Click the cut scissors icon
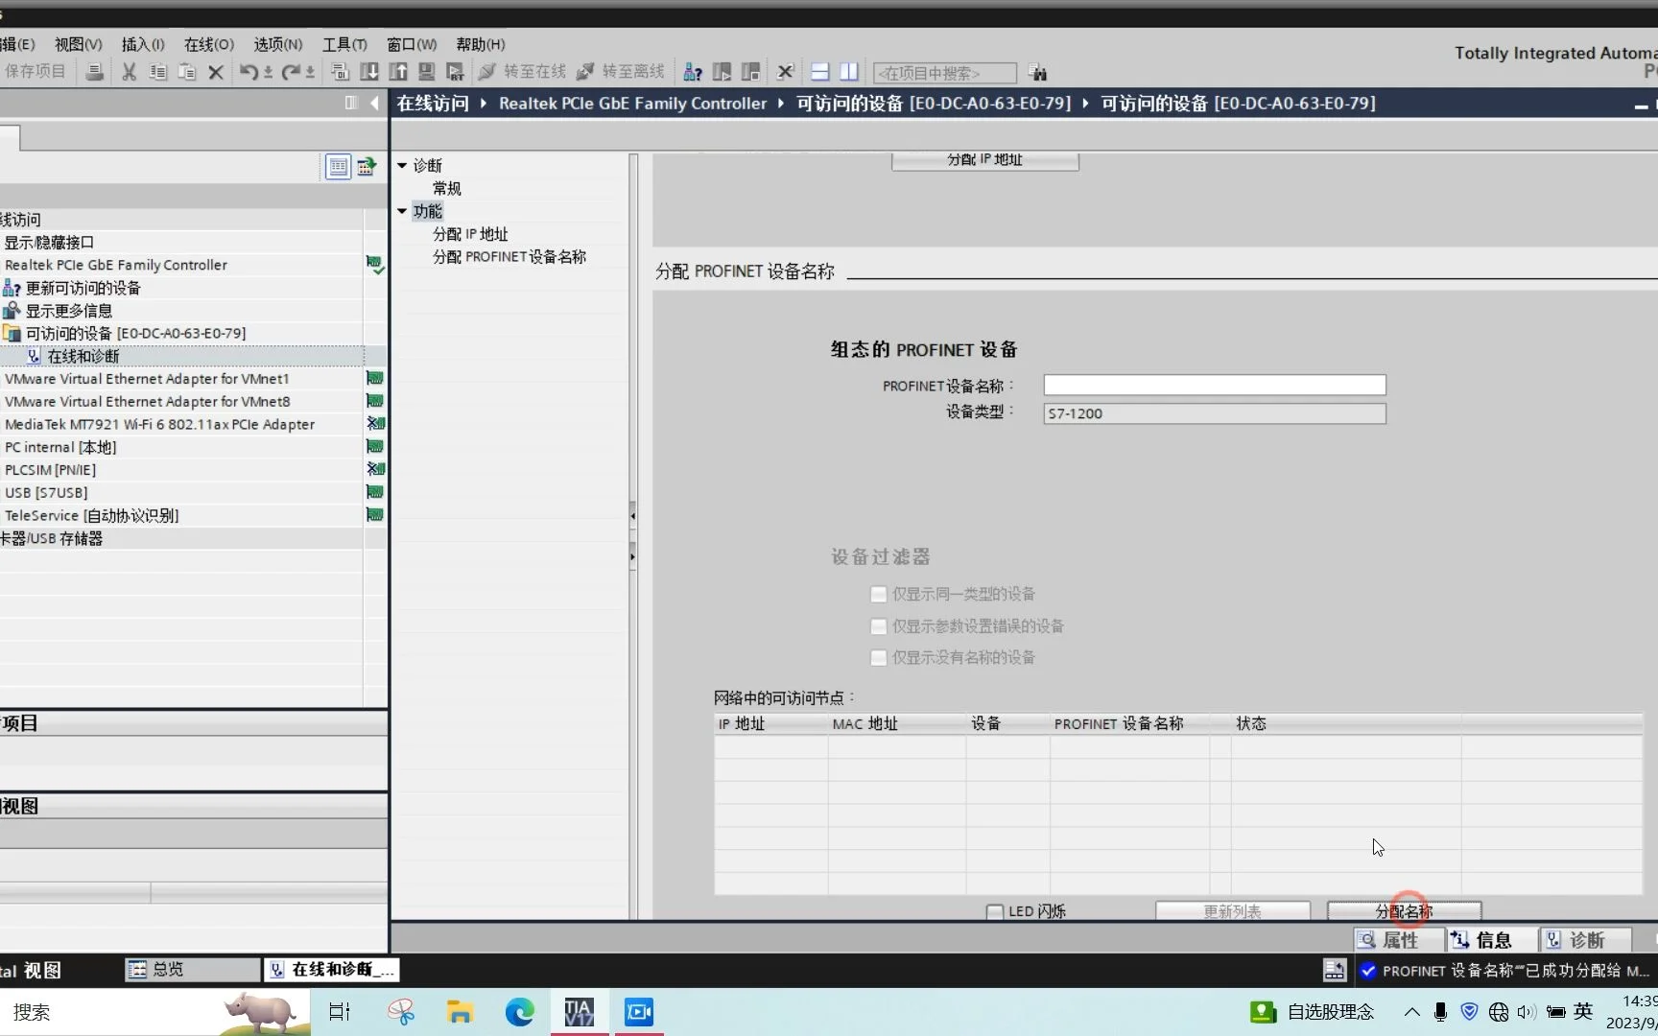The image size is (1658, 1036). [129, 72]
